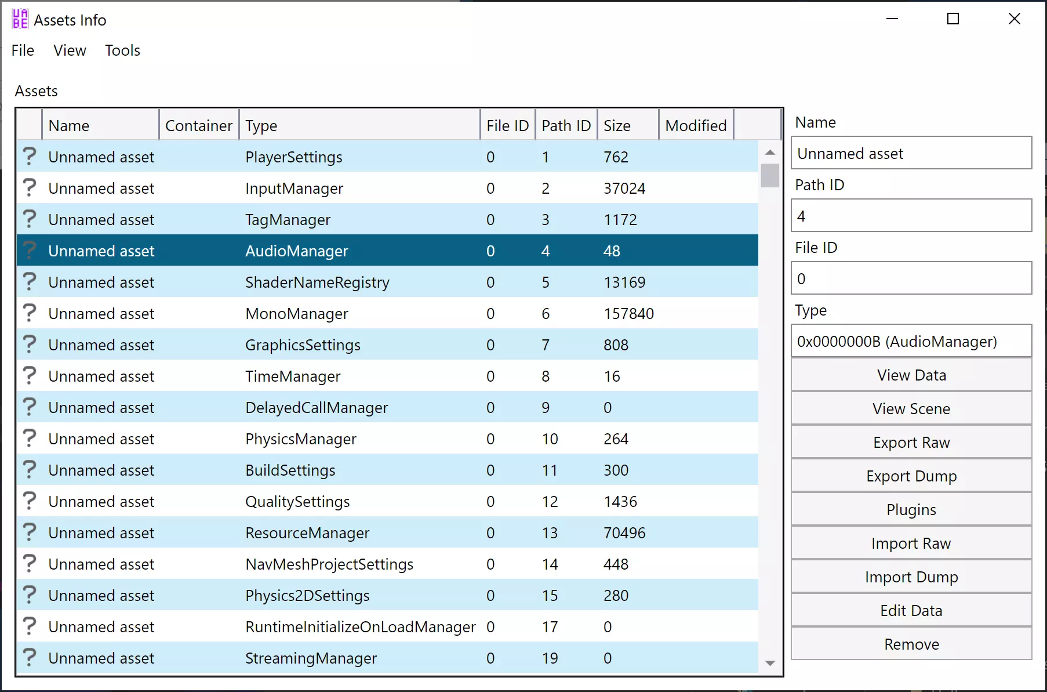Click the Edit Data button

coord(911,610)
